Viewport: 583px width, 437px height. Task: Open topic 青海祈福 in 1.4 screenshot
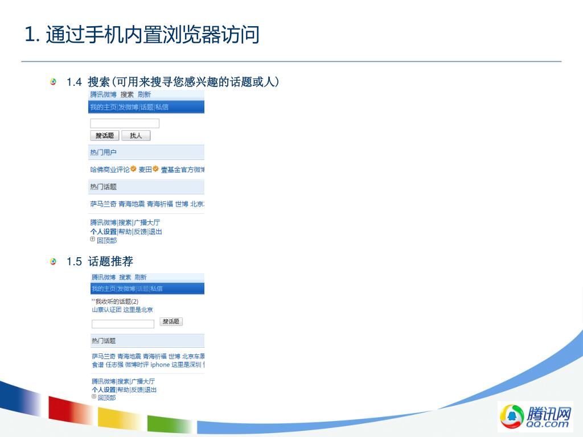[x=160, y=204]
